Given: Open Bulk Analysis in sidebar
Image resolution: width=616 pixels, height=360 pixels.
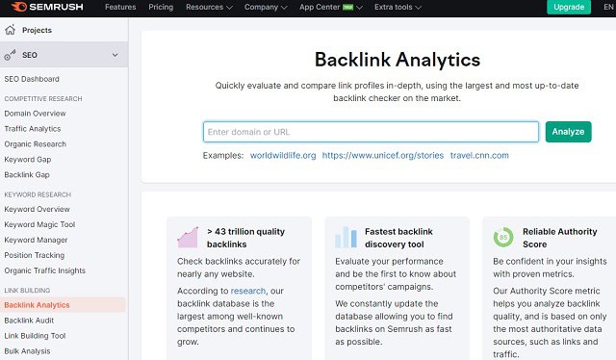Looking at the screenshot, I should (27, 351).
